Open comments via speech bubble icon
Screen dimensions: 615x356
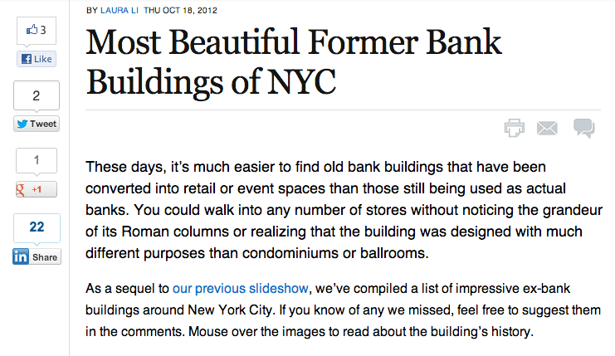coord(583,128)
